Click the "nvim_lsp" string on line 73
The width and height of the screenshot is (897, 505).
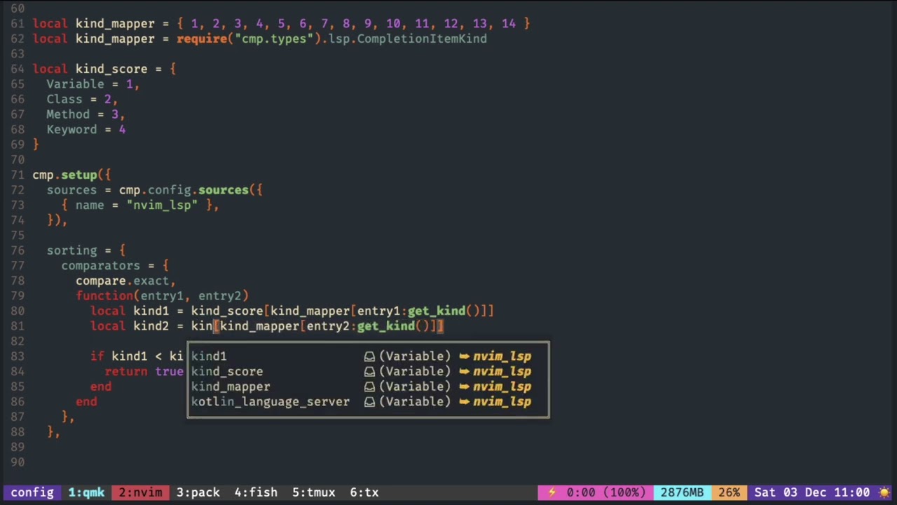(x=162, y=206)
